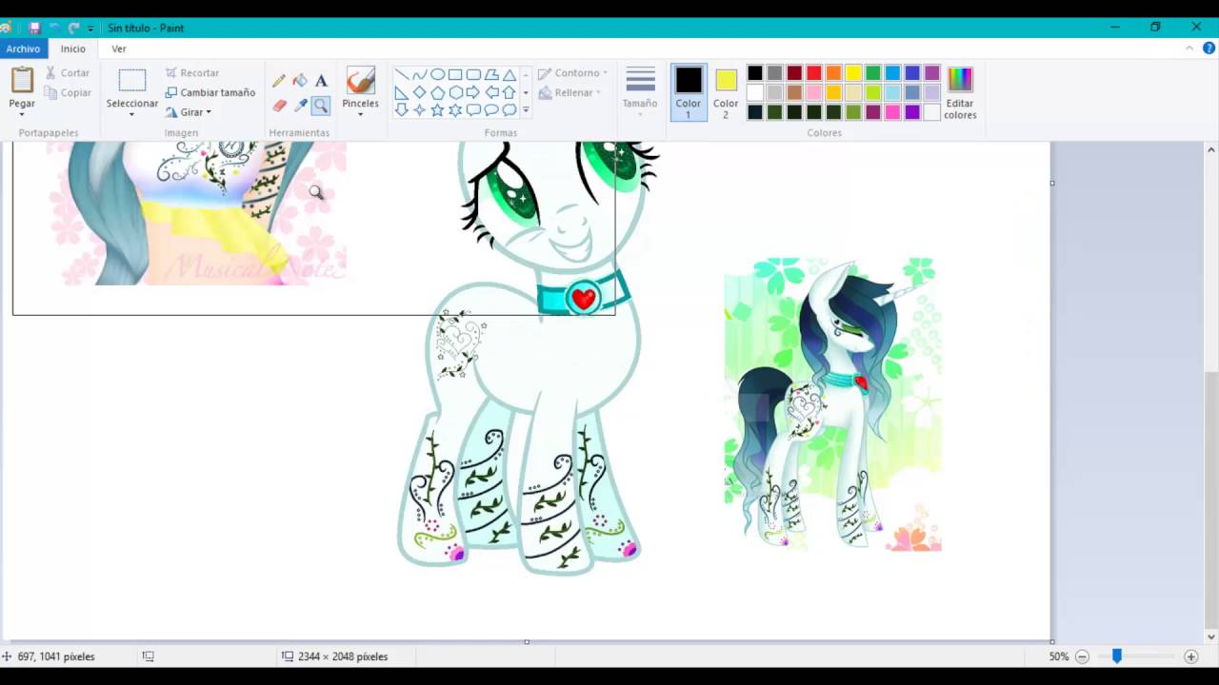Choose the right arrow shape
Screen dimensions: 1219x685
pos(473,92)
